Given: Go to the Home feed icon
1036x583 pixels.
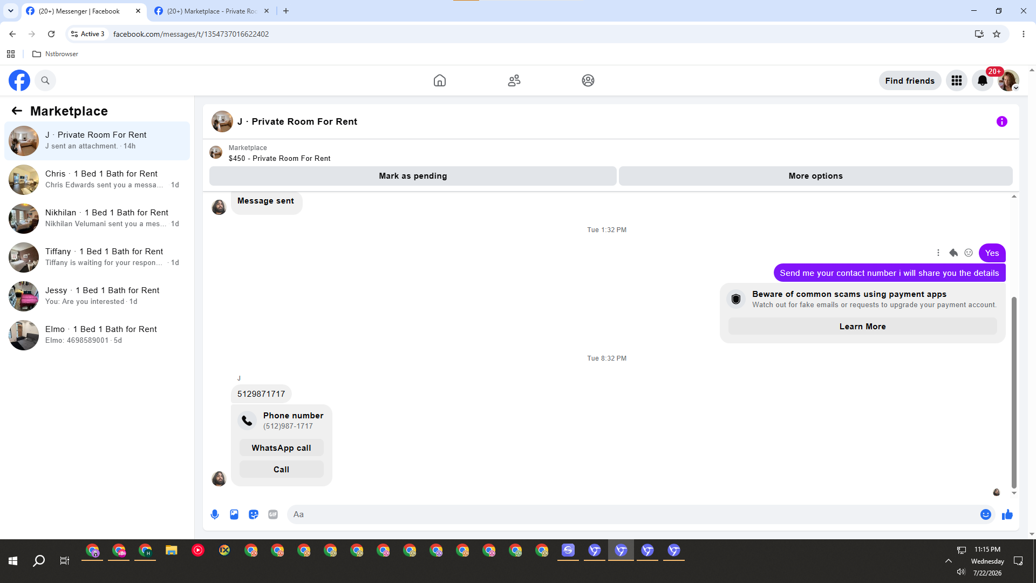Looking at the screenshot, I should pyautogui.click(x=440, y=80).
